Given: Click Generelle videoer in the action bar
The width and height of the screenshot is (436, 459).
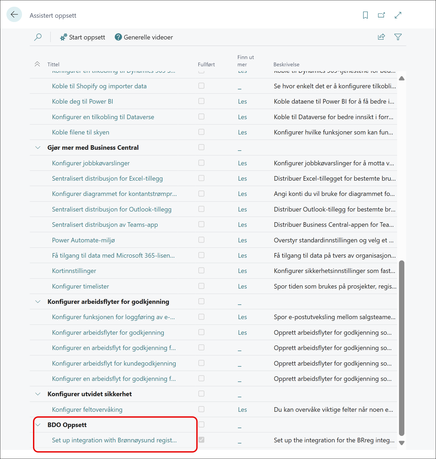Looking at the screenshot, I should tap(144, 37).
